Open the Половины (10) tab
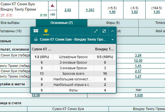This screenshot has width=165, height=112. [x=11, y=31]
